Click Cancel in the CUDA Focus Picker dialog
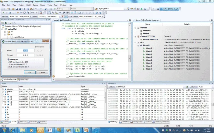The image size is (214, 133). [x=42, y=72]
